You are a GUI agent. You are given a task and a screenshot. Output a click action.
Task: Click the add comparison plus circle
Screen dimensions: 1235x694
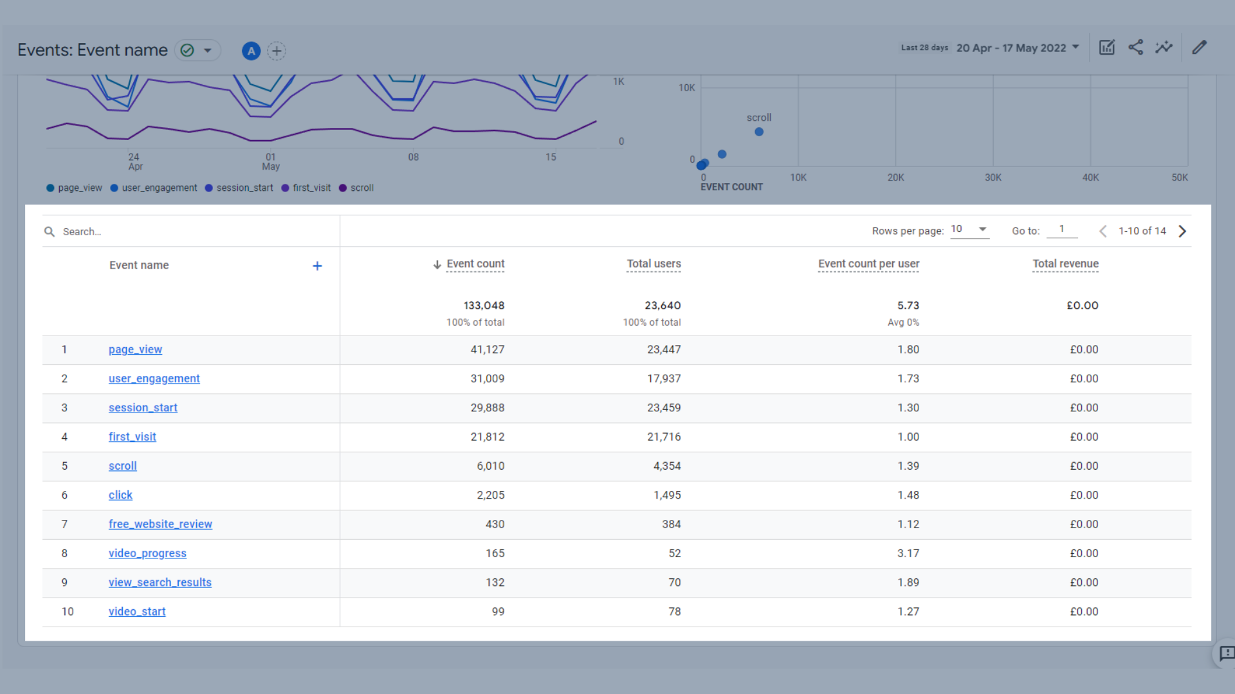pos(277,51)
